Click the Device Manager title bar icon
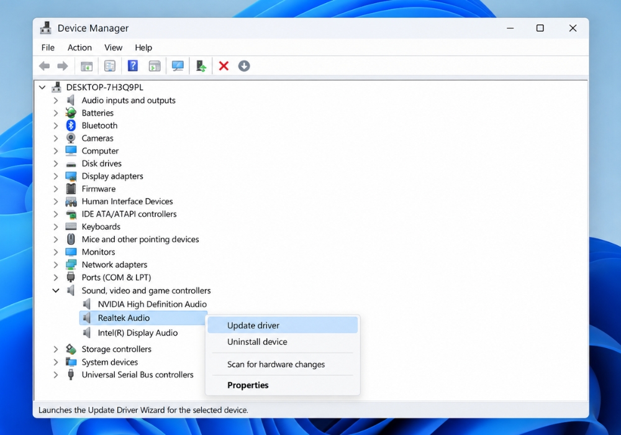 click(x=45, y=28)
